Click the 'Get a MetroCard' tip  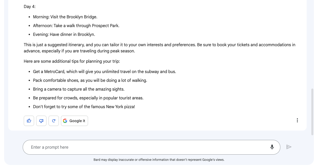tap(105, 71)
